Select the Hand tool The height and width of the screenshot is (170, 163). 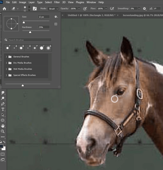point(3,126)
